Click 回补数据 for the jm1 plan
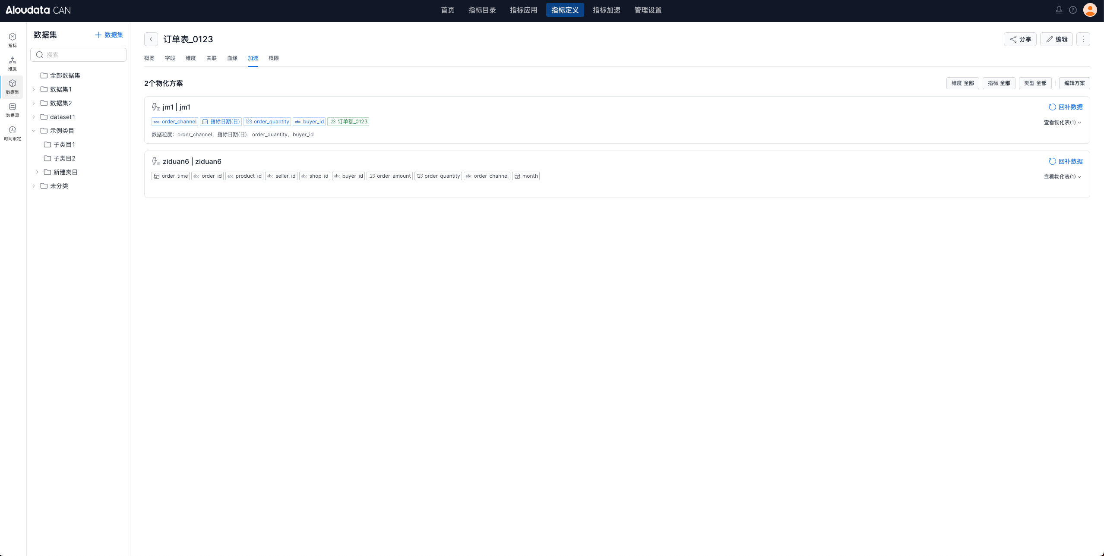 tap(1066, 107)
